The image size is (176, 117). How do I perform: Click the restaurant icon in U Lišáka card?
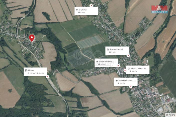[77, 10]
